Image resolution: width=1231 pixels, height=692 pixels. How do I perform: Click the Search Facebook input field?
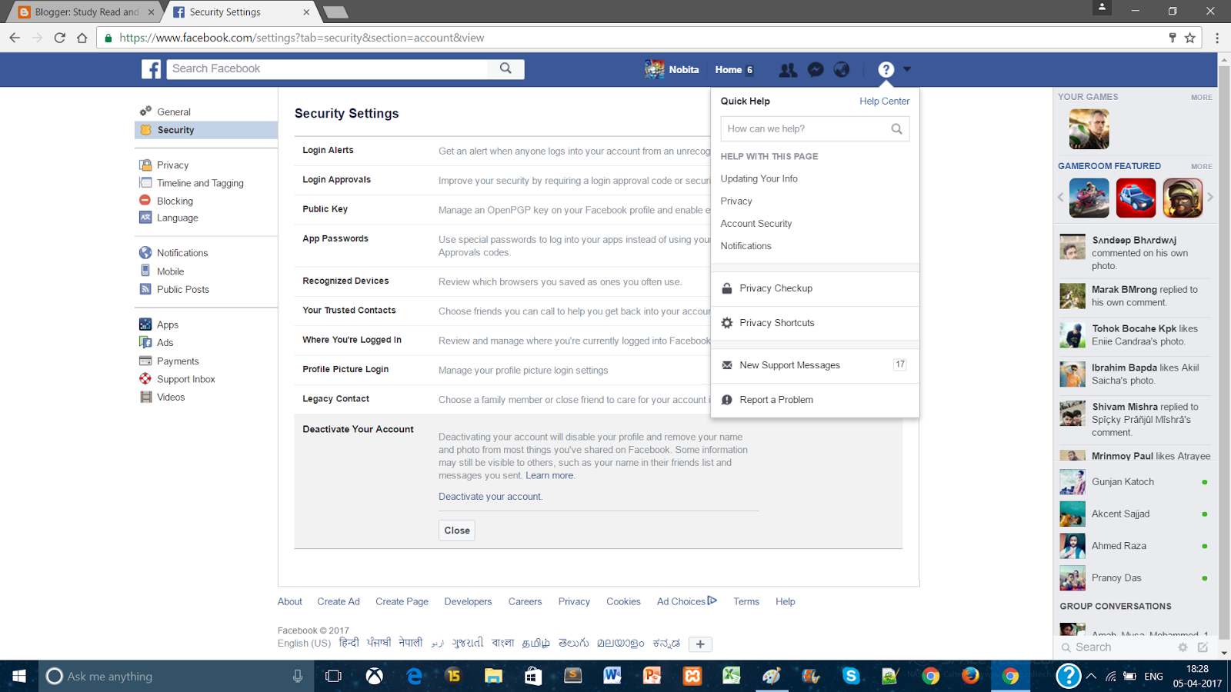(327, 68)
